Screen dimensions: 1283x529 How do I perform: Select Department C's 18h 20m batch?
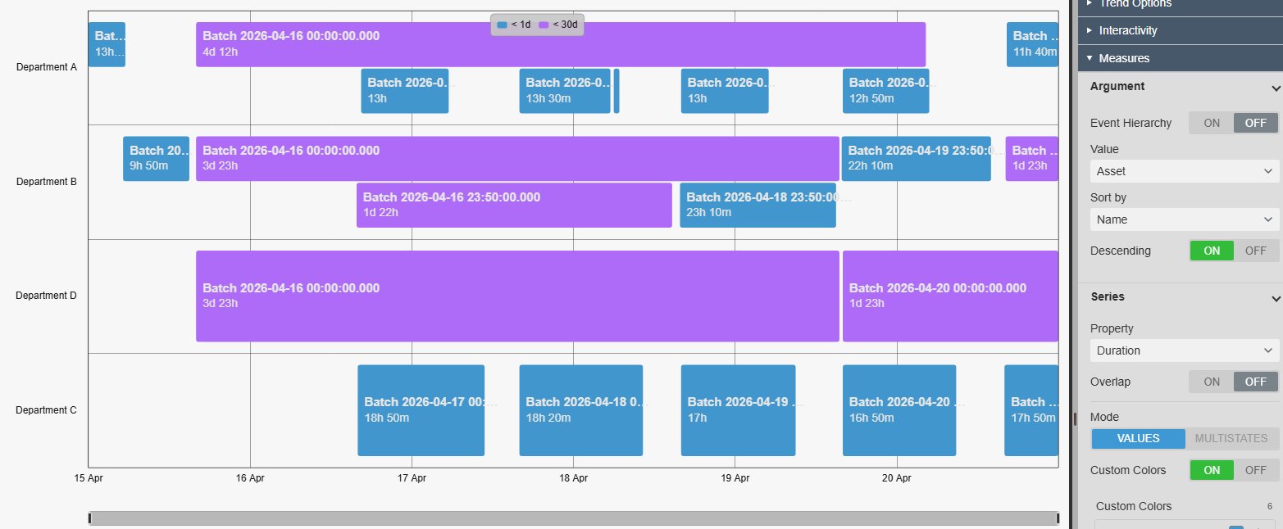click(x=581, y=410)
